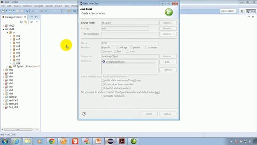Open Chrome from the taskbar
This screenshot has height=145, width=257.
(x=52, y=141)
